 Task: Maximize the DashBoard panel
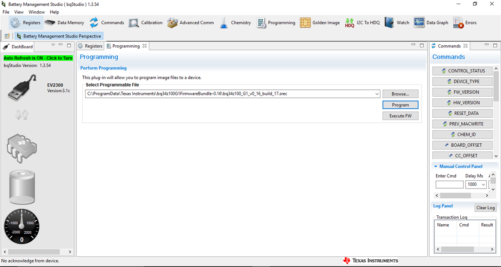(69, 46)
